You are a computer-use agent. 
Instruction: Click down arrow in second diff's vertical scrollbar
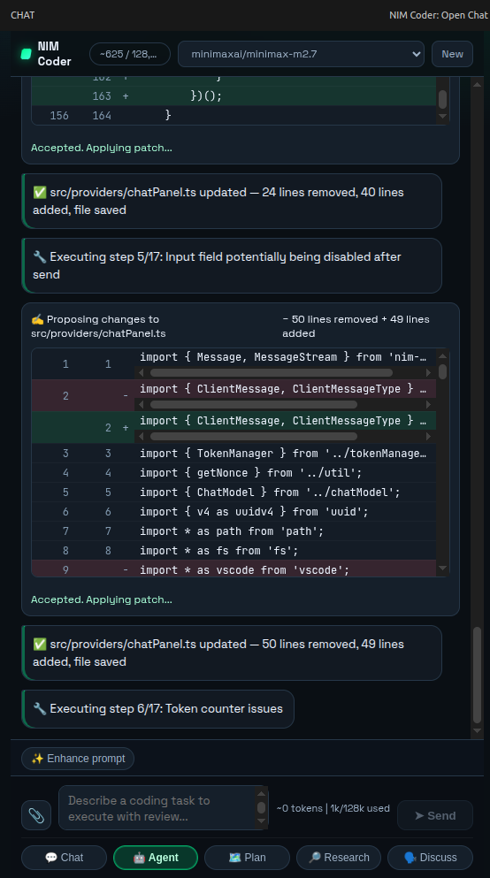coord(442,568)
